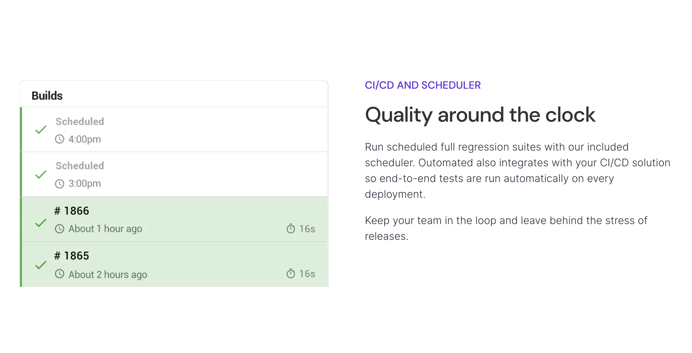Select the second Scheduled build label
Image resolution: width=692 pixels, height=353 pixels.
80,166
